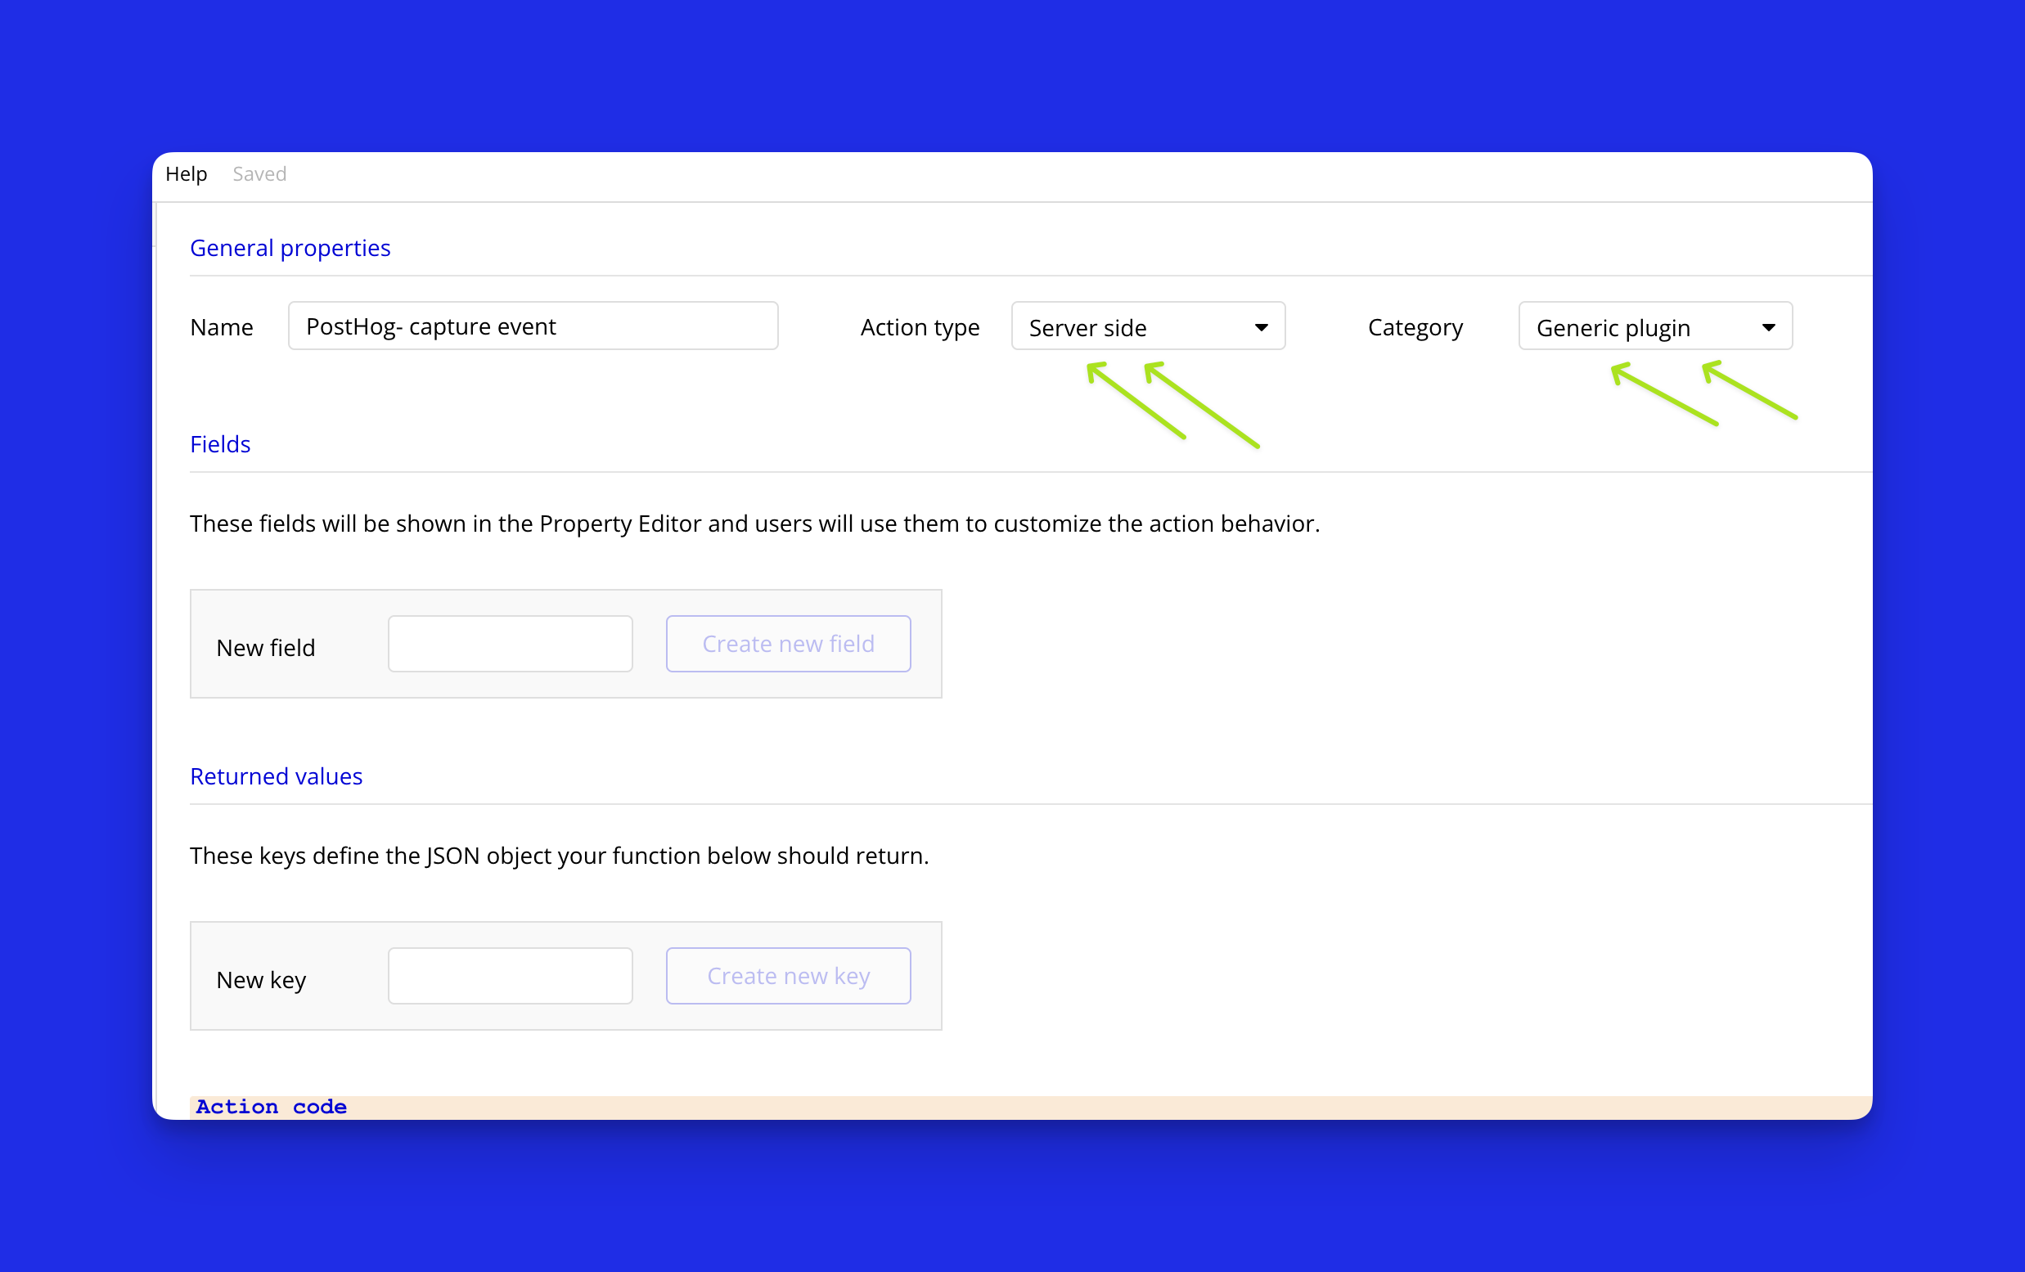Click the Name label text
The width and height of the screenshot is (2025, 1272).
[x=221, y=327]
